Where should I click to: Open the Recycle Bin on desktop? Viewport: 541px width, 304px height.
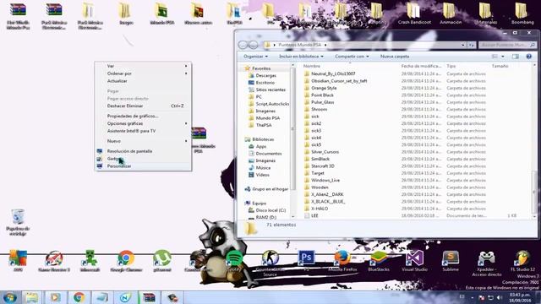[18, 222]
